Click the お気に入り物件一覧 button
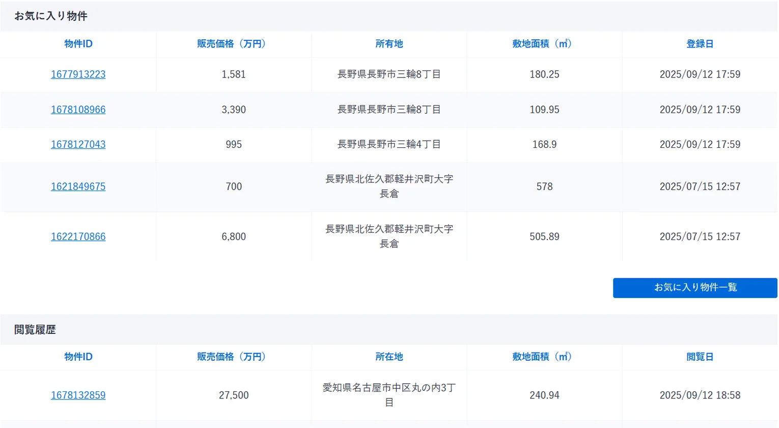 coord(694,287)
